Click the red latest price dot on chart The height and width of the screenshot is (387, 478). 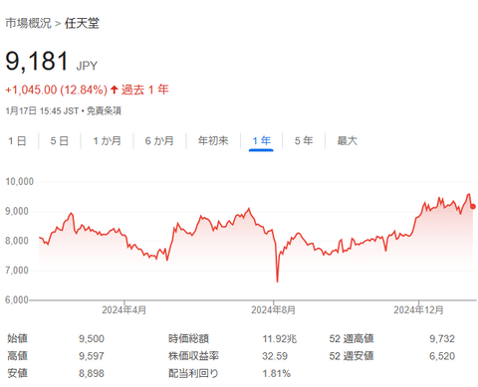click(473, 206)
